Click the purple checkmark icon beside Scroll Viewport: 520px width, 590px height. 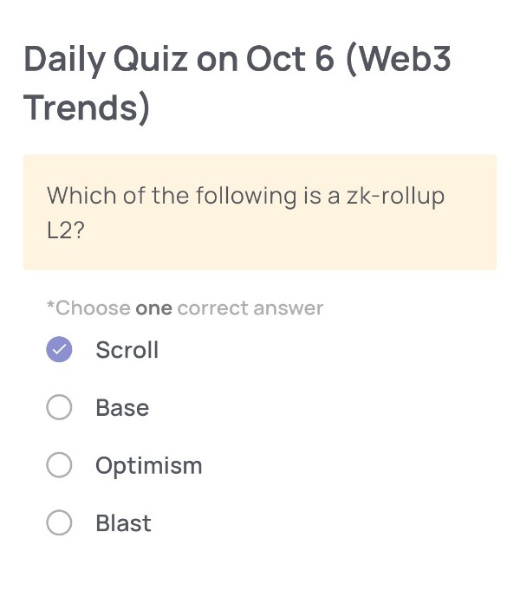(x=59, y=350)
